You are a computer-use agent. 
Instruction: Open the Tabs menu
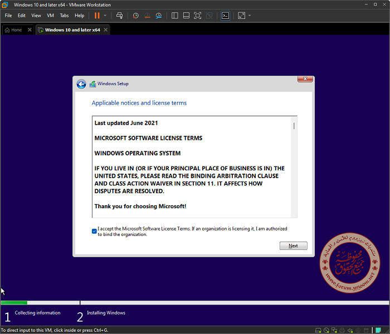pos(64,16)
